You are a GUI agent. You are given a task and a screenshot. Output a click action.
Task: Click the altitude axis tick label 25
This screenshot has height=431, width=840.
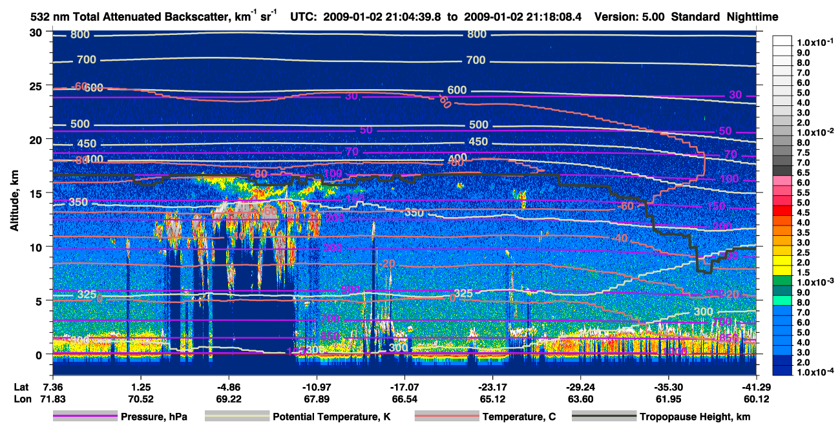(x=37, y=85)
